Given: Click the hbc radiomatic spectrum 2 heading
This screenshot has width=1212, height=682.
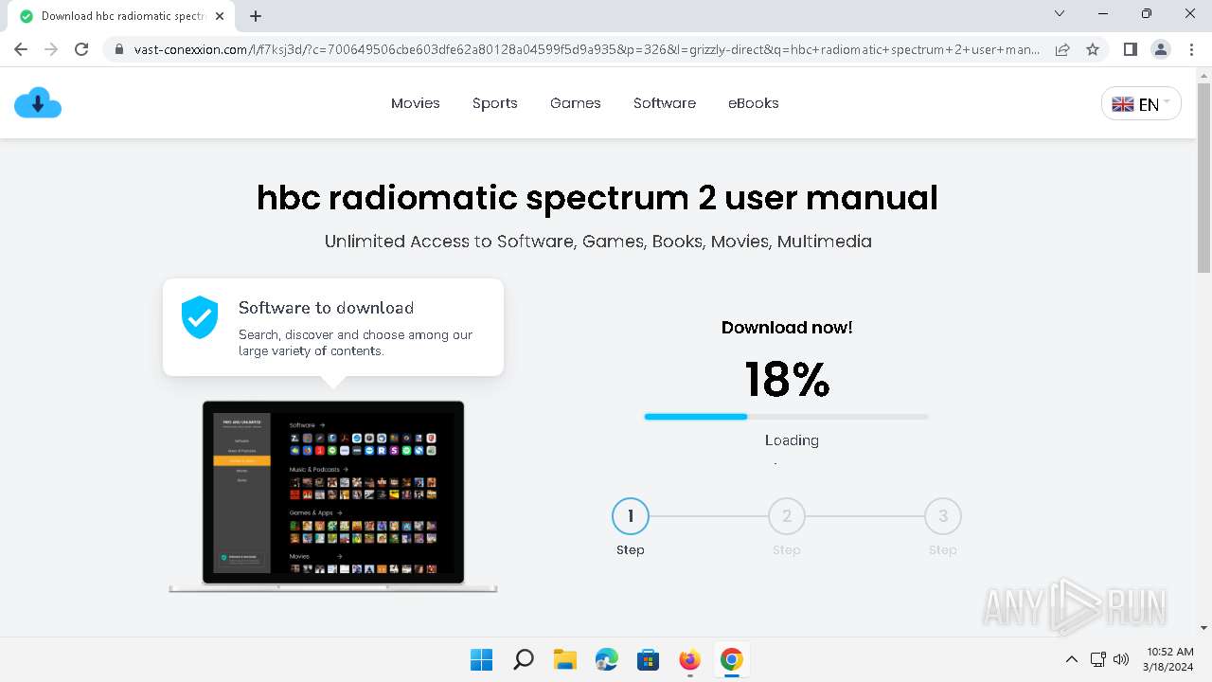Looking at the screenshot, I should pyautogui.click(x=597, y=197).
